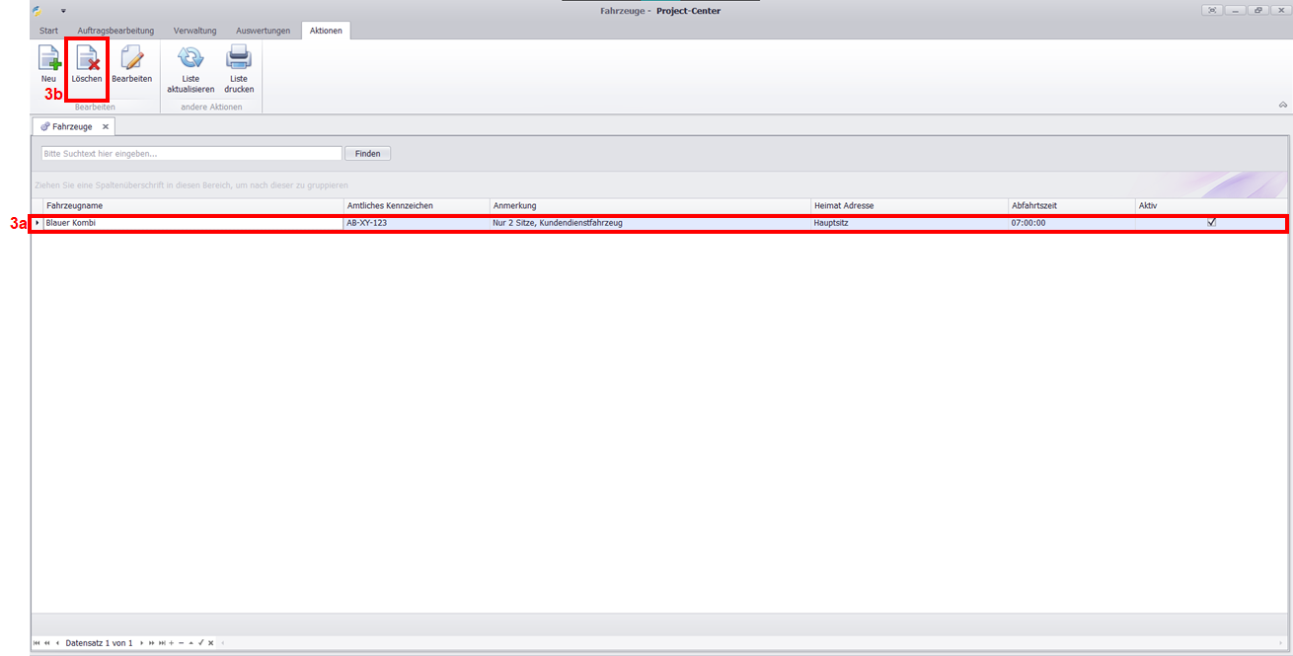
Task: Add record with navigator plus icon
Action: tap(172, 643)
